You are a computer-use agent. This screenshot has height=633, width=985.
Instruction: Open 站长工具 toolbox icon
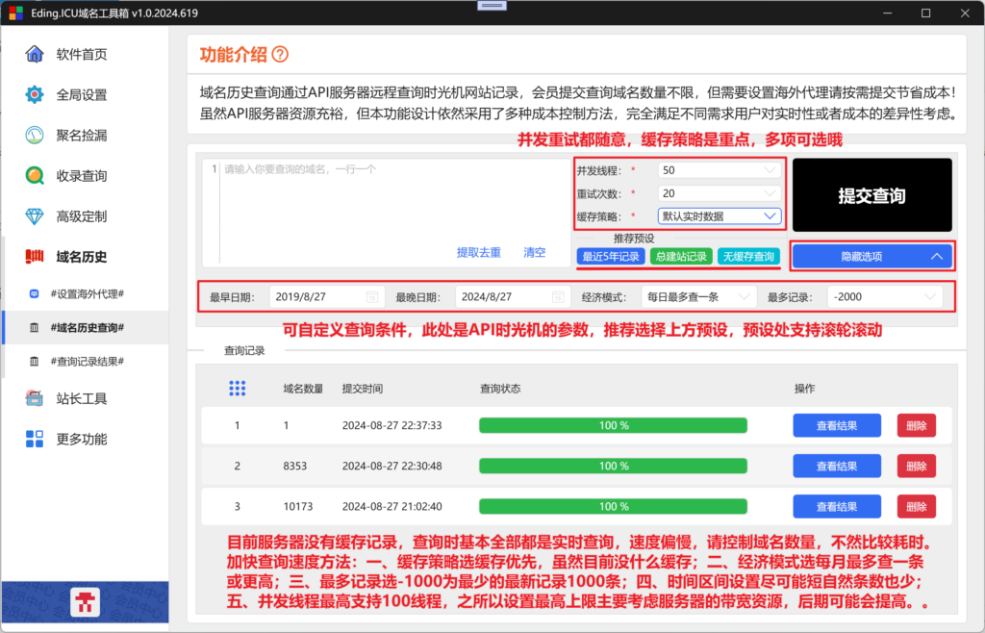(35, 398)
